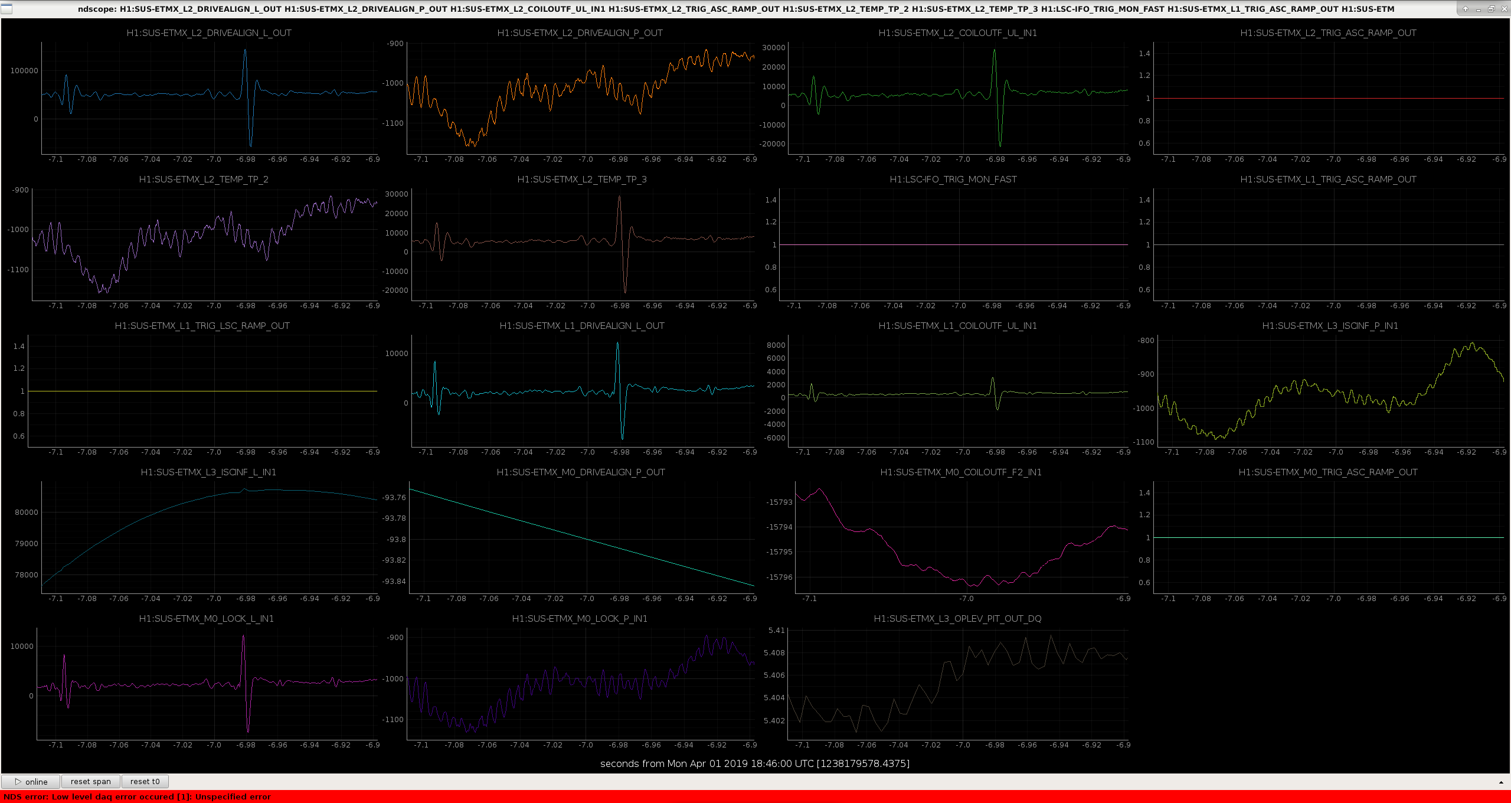Select the L2_TRIG_ASC_RAMP_OUT red line plot
The image size is (1511, 803).
[1329, 98]
